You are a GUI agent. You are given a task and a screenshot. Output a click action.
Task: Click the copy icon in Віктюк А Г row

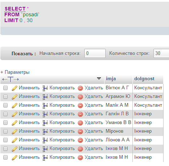[45, 88]
